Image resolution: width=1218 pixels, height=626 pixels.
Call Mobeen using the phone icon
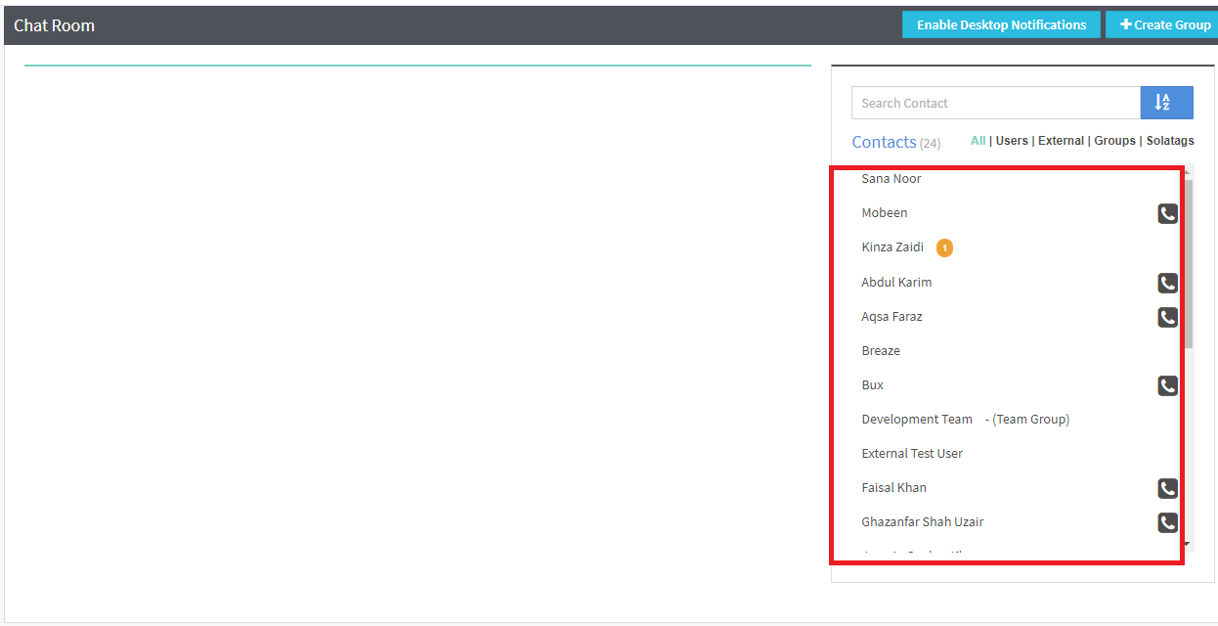pos(1167,213)
